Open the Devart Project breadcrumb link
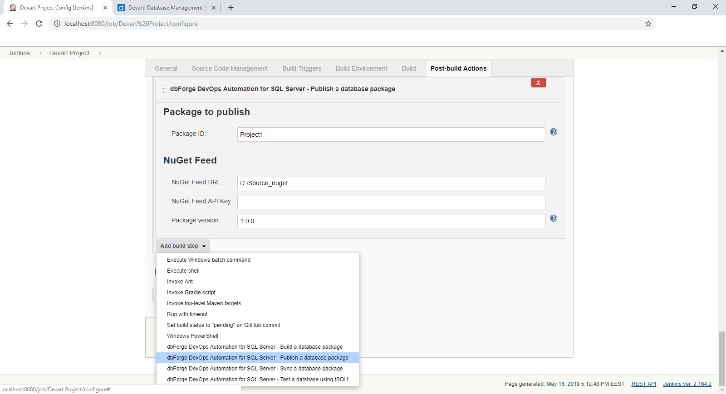726x394 pixels. 69,53
